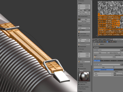Enable Render Border checkbox
Image resolution: width=123 pixels, height=92 pixels.
click(x=79, y=47)
